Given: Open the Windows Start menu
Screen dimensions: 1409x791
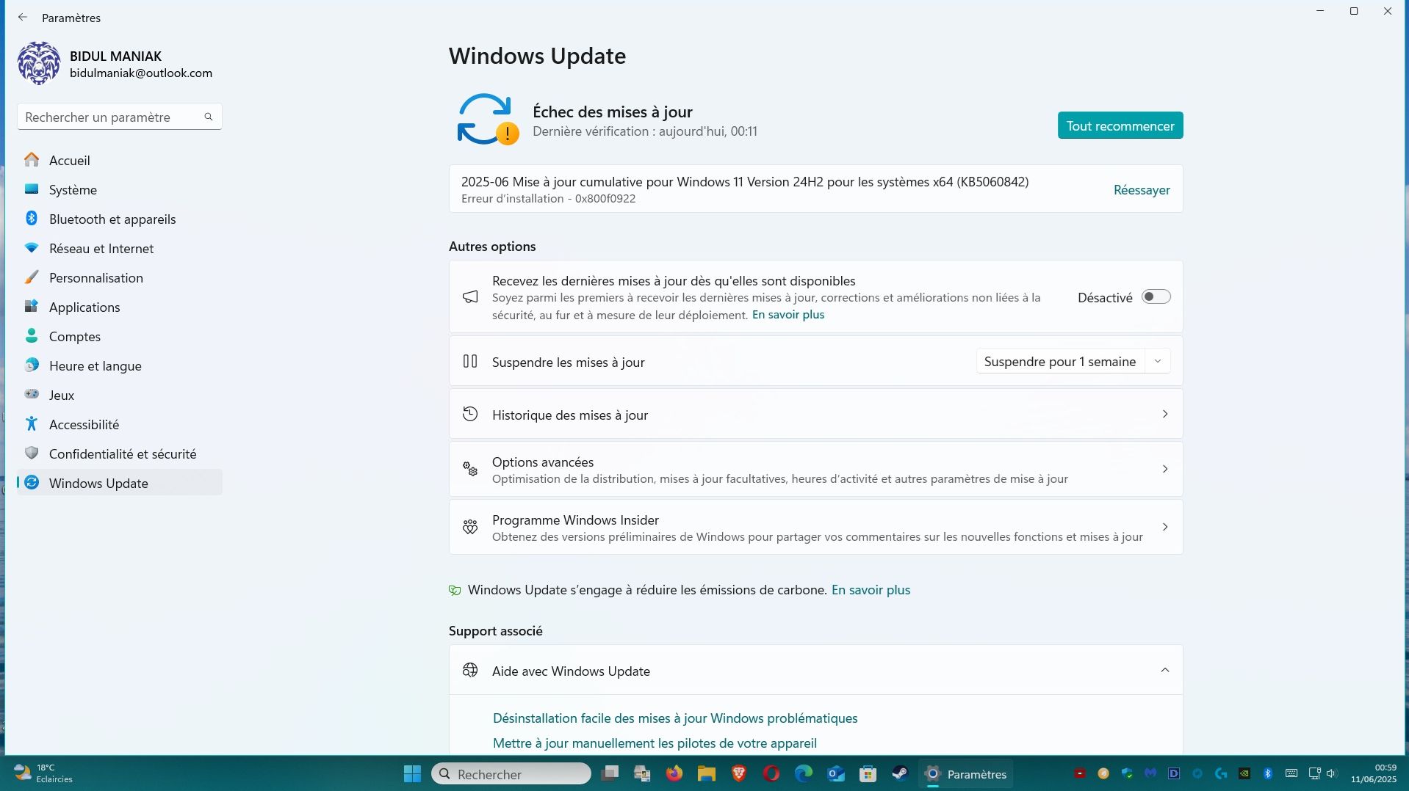Looking at the screenshot, I should 412,773.
